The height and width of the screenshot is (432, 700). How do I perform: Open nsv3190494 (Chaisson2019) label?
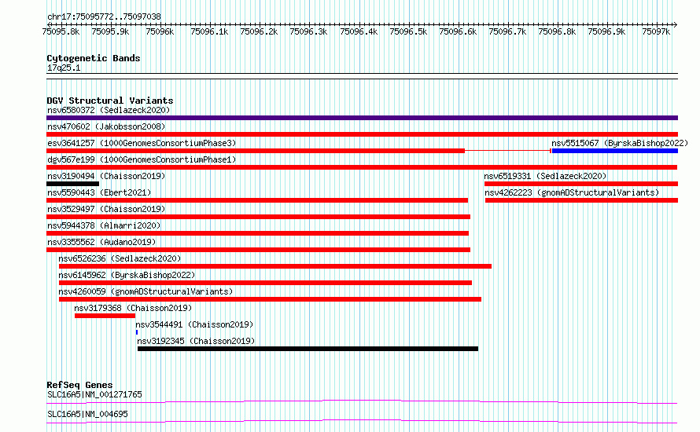(106, 176)
